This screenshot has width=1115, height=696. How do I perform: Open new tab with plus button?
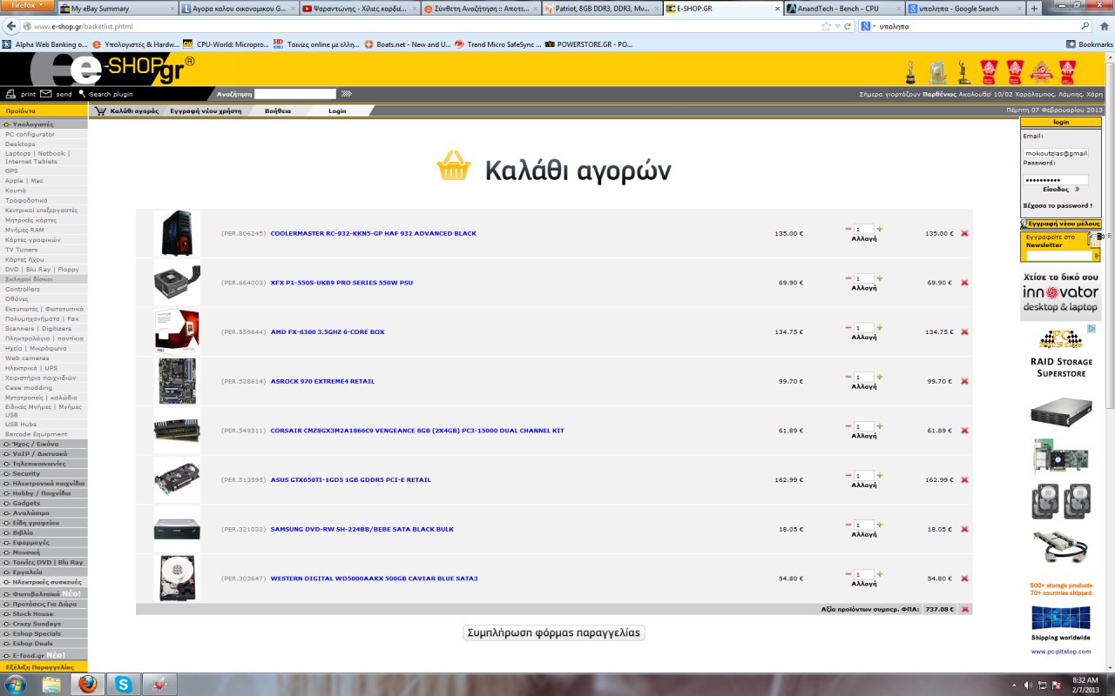[1034, 9]
